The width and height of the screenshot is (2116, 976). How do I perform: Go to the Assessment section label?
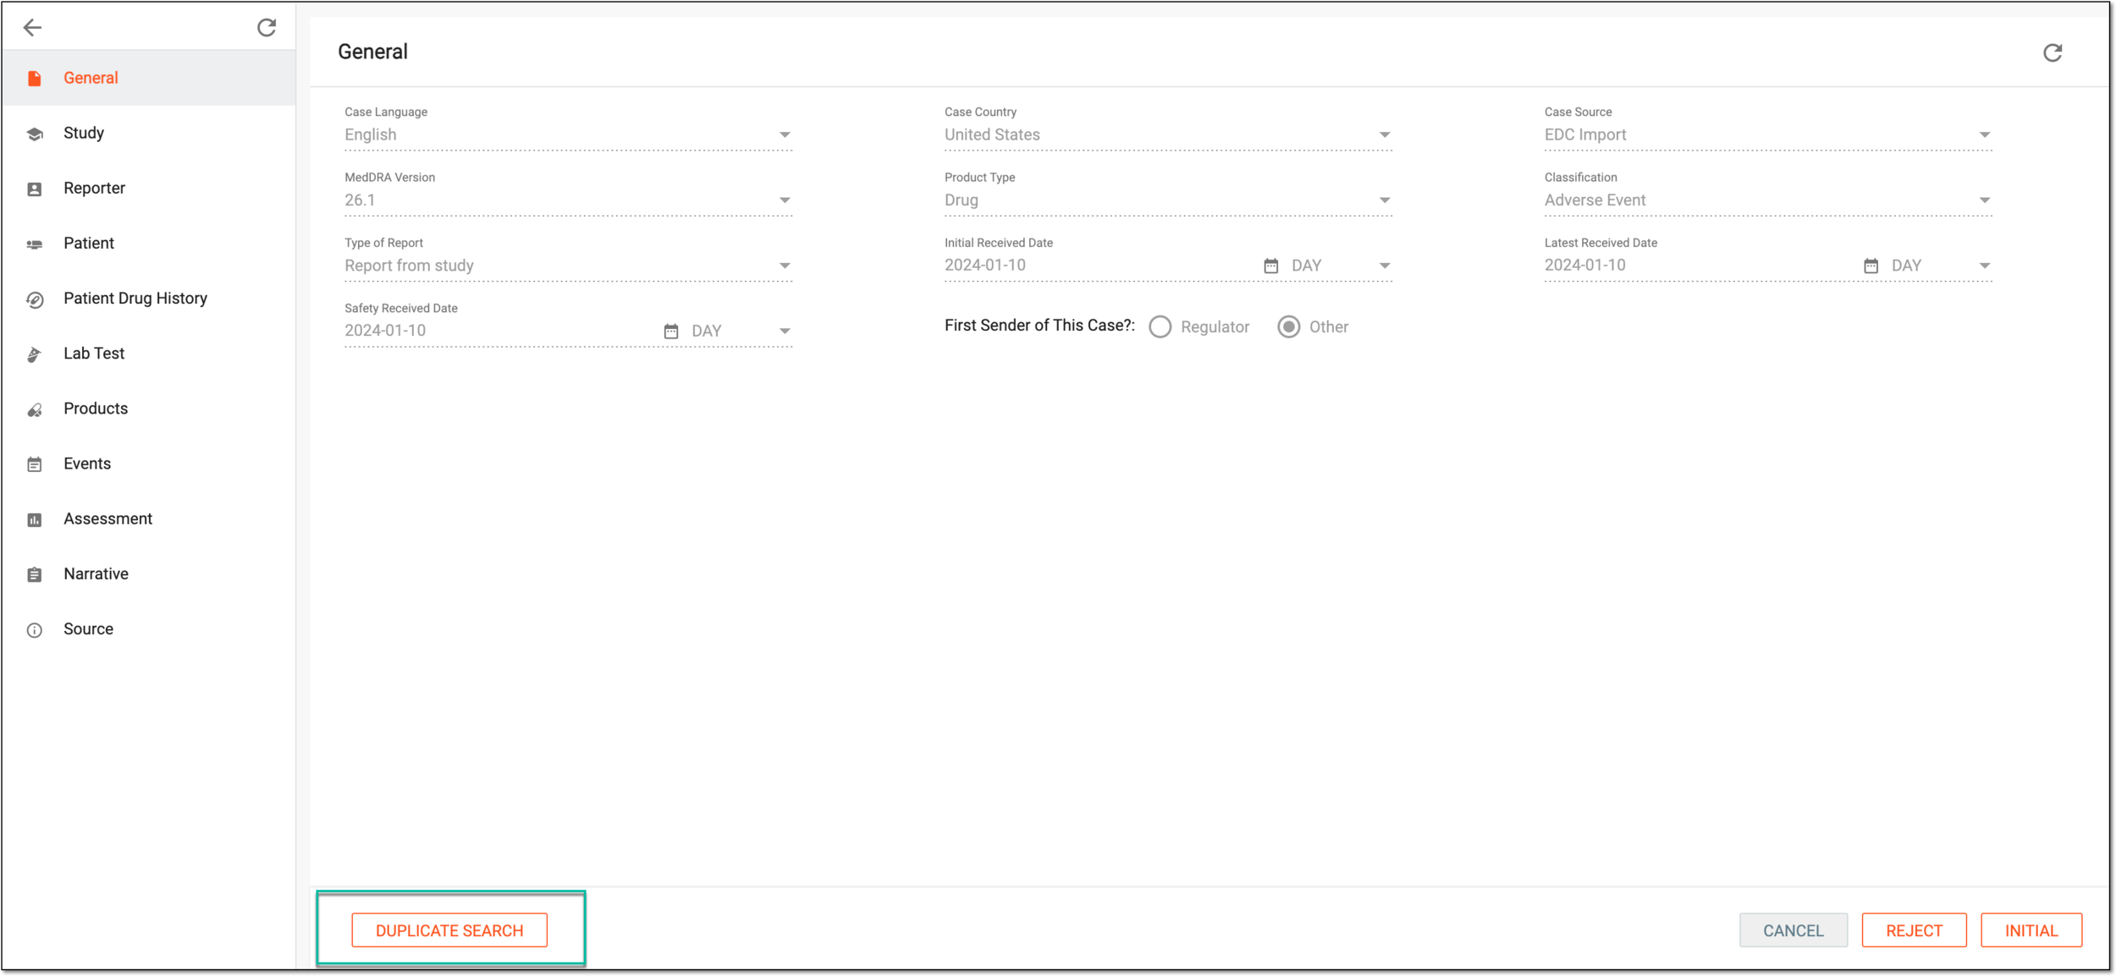[108, 518]
